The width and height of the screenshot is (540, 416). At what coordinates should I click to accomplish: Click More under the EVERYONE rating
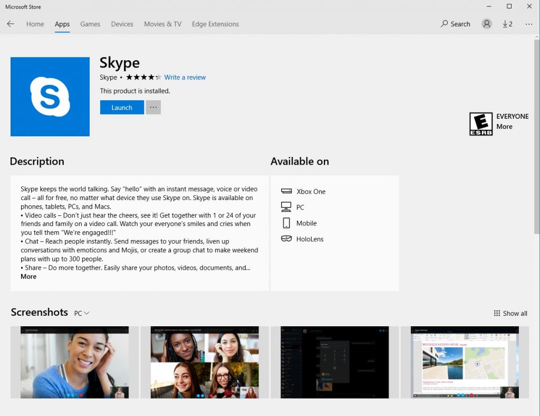pyautogui.click(x=504, y=127)
